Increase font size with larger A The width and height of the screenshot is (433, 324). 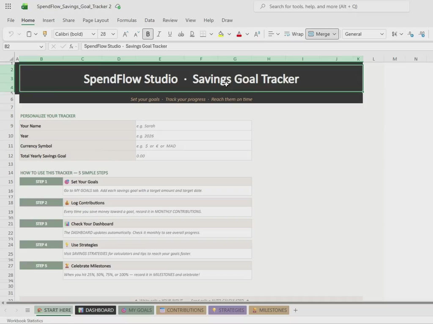pos(125,34)
